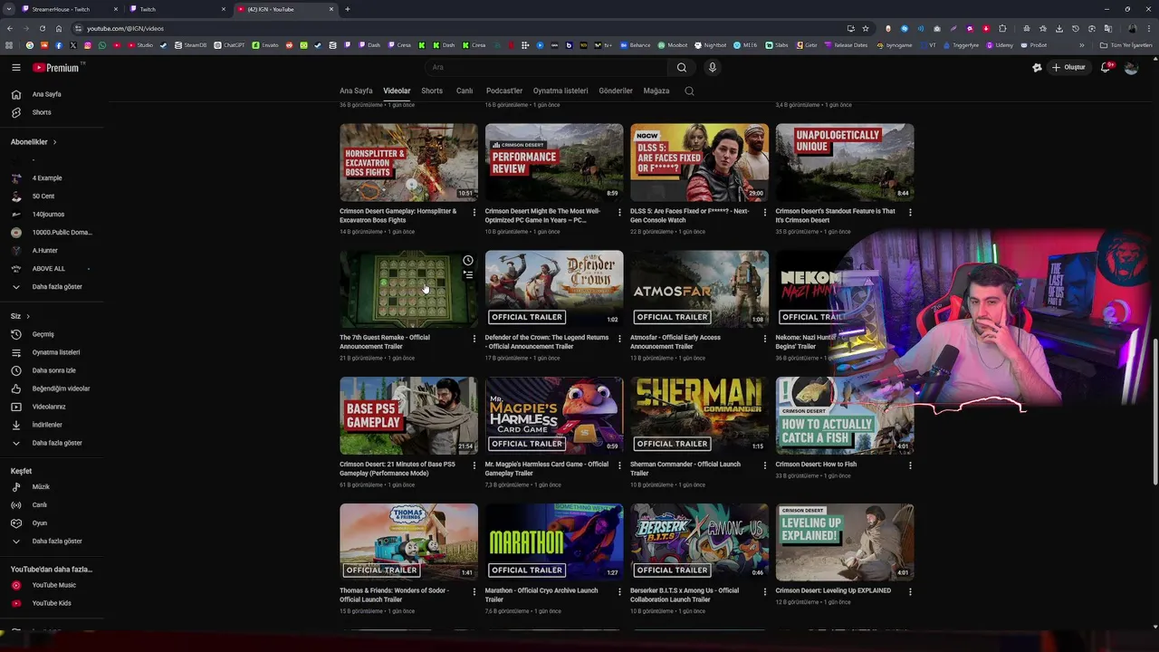The image size is (1159, 652).
Task: Expand Daha fazla göster under Siz
Action: click(x=57, y=443)
